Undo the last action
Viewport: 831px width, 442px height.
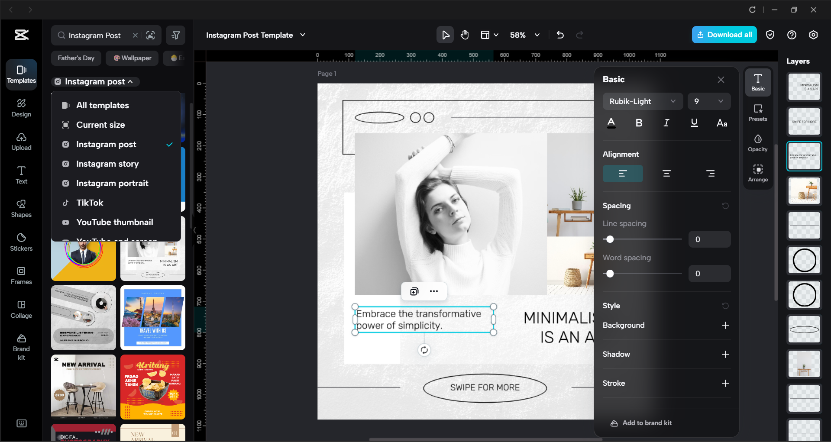pyautogui.click(x=560, y=35)
